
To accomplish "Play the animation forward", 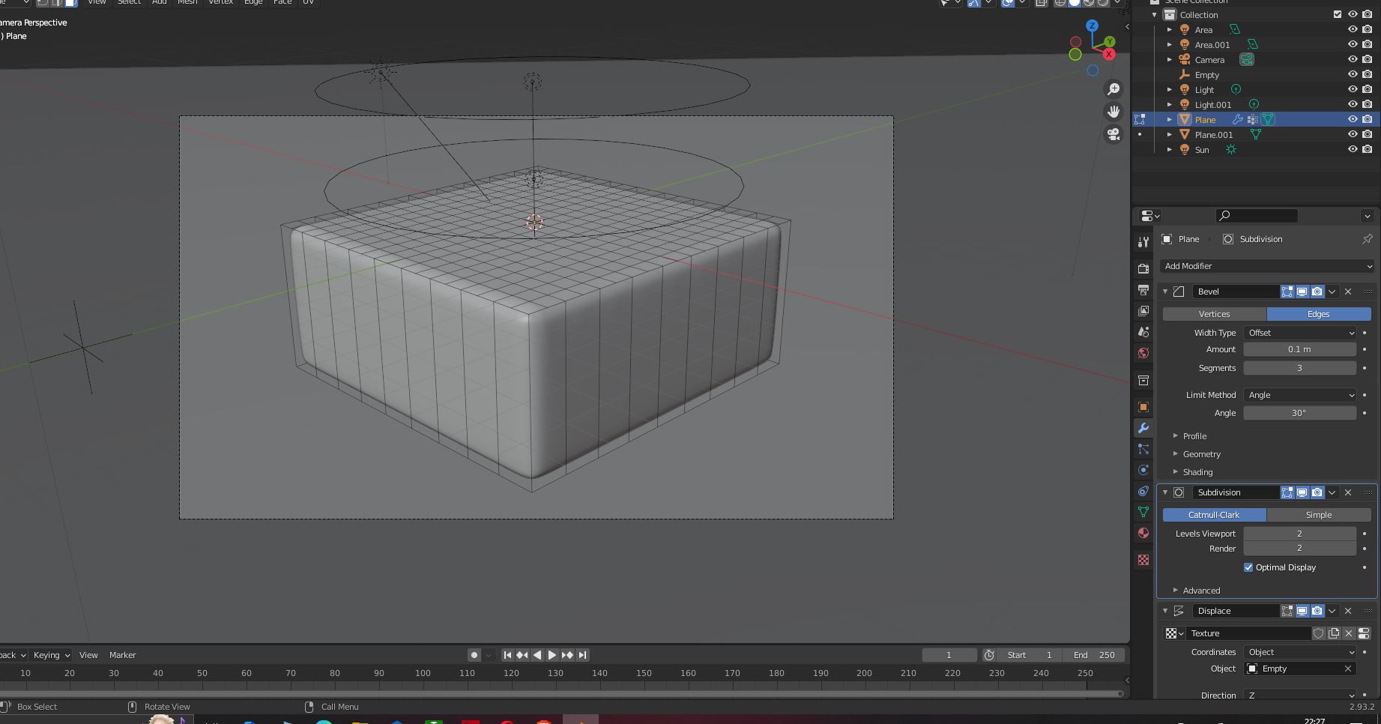I will coord(552,655).
